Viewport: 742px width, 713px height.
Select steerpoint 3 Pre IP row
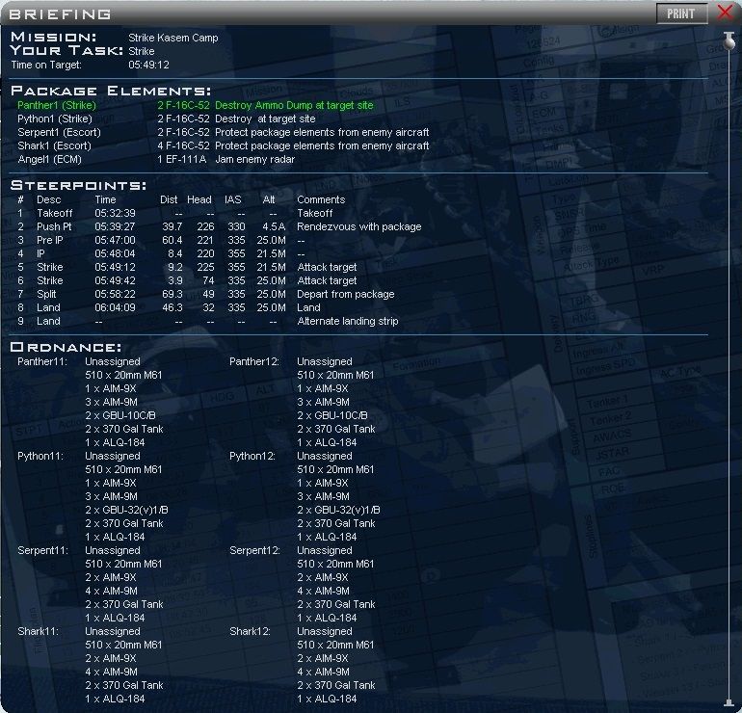pos(161,240)
